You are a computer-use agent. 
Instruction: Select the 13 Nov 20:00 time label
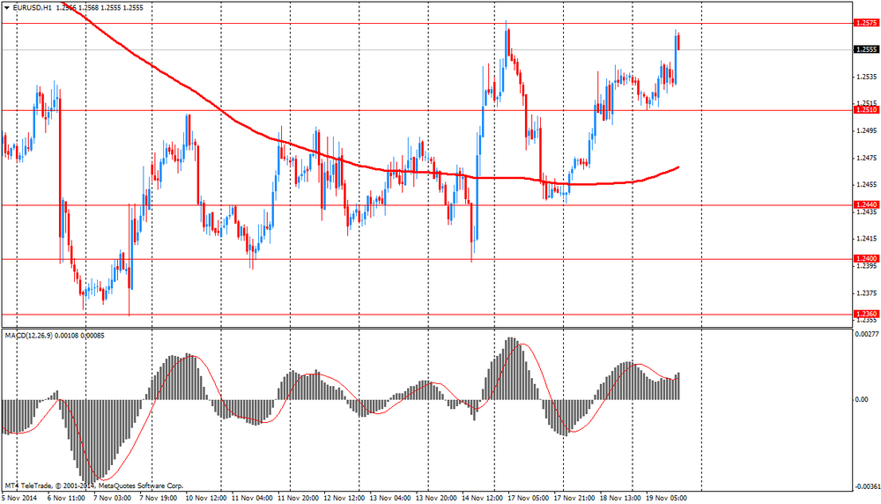[436, 498]
